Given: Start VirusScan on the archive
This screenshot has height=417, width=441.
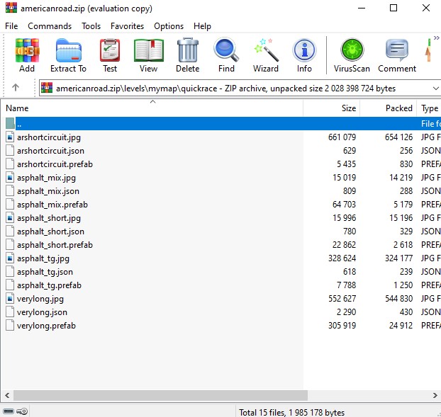Looking at the screenshot, I should pos(352,55).
